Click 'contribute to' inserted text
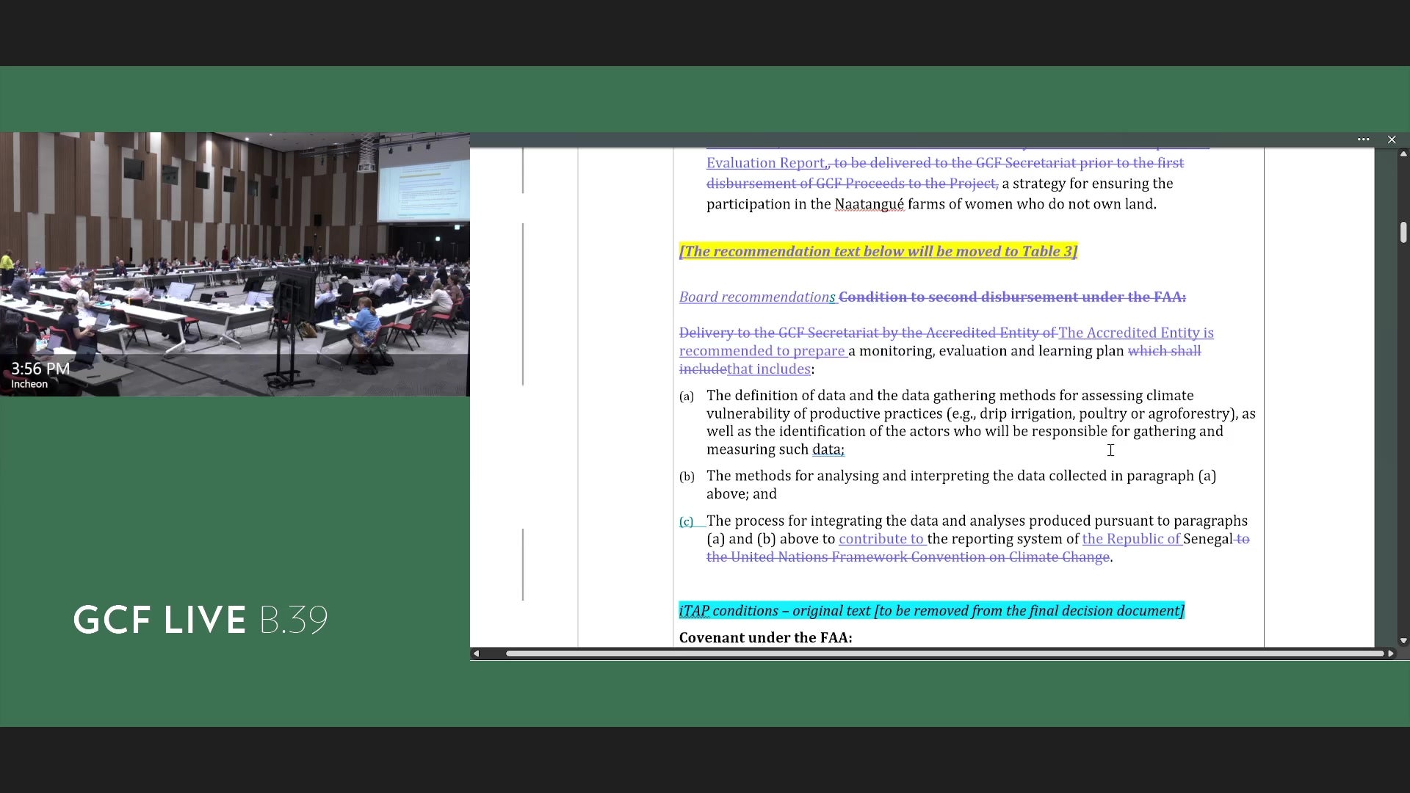 pos(881,539)
